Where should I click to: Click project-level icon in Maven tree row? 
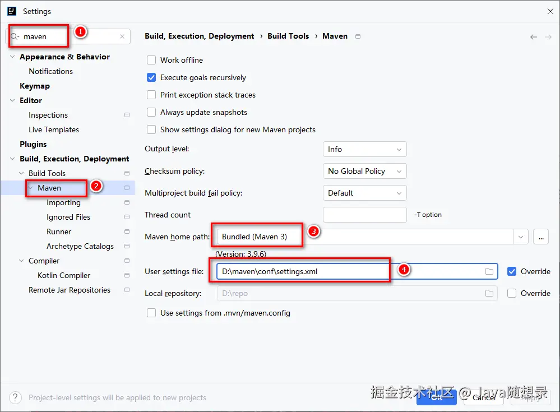coord(127,188)
